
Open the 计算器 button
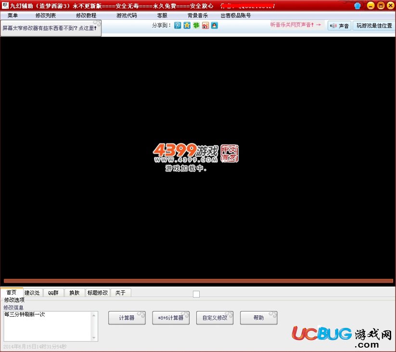(x=127, y=318)
